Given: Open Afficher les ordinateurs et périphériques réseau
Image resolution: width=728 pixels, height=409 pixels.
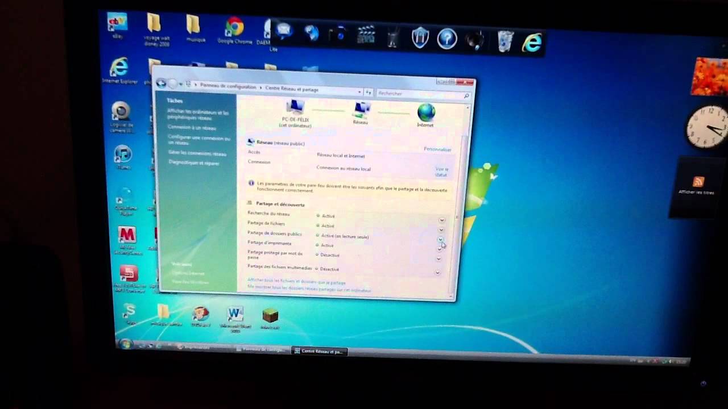Looking at the screenshot, I should [x=198, y=115].
